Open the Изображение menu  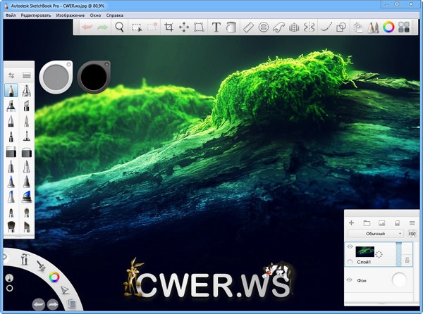(70, 15)
